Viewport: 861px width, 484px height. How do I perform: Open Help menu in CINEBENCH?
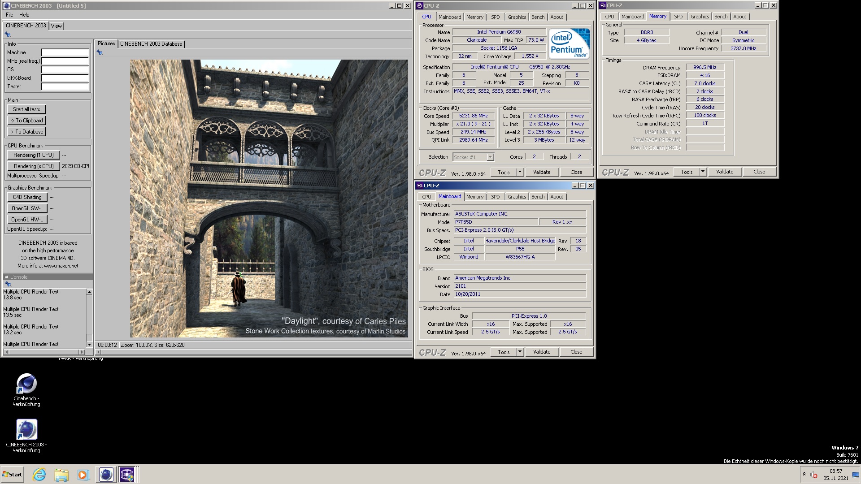point(24,15)
